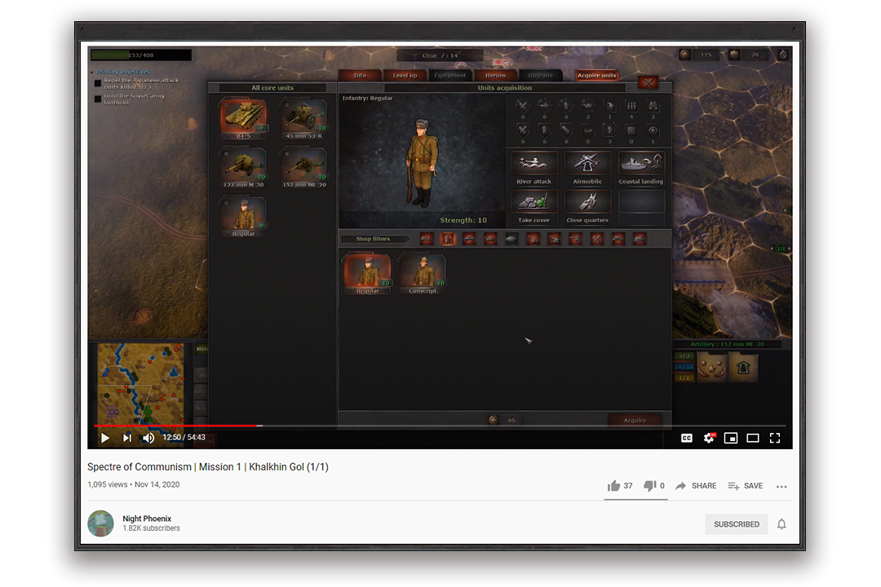Click the video title Spectre of Communism
The image size is (881, 587).
click(208, 467)
